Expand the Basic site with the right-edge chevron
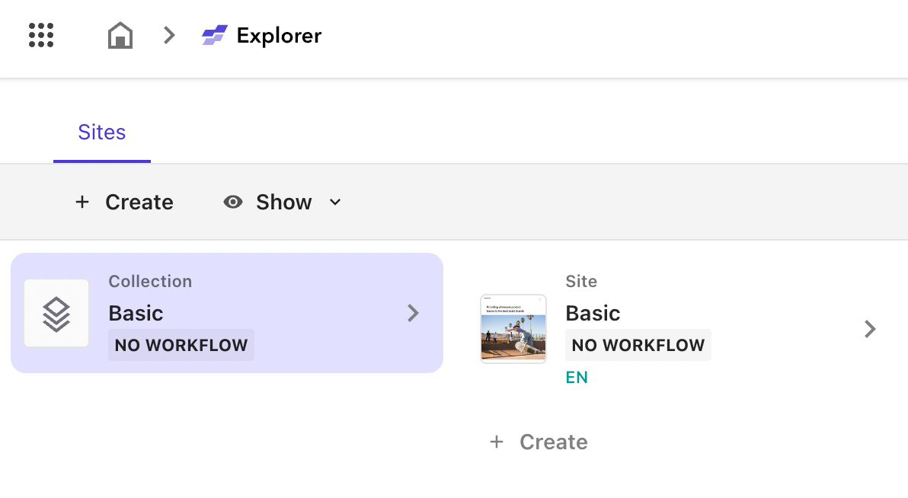The height and width of the screenshot is (498, 908). point(870,328)
